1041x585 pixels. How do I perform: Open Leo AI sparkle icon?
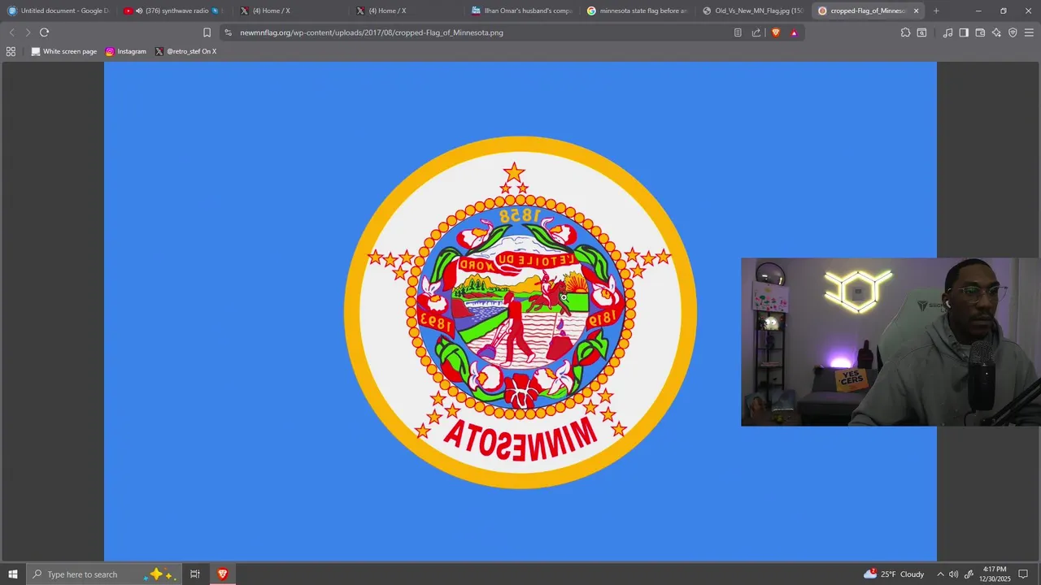996,32
